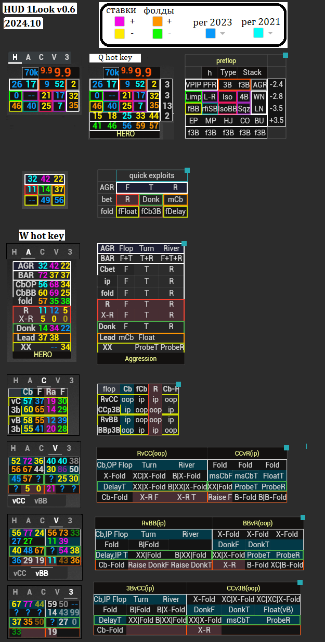Click the Aggression label at the table bottom
The width and height of the screenshot is (325, 642).
pos(141,359)
